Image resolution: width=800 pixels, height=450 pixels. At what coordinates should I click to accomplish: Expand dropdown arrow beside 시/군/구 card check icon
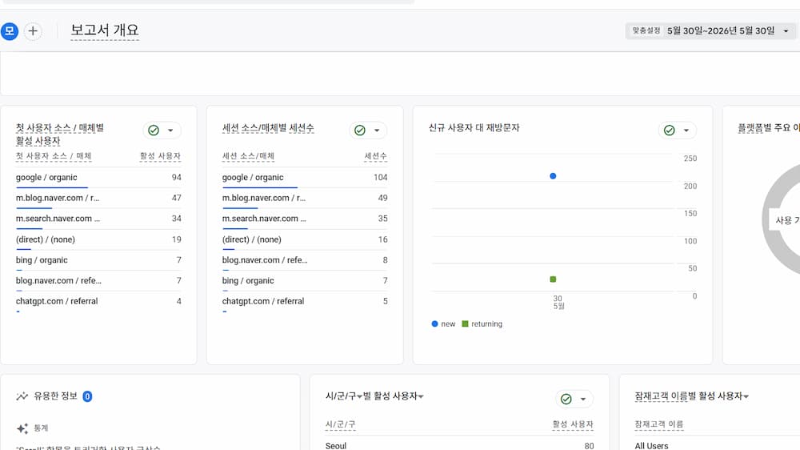(x=582, y=399)
